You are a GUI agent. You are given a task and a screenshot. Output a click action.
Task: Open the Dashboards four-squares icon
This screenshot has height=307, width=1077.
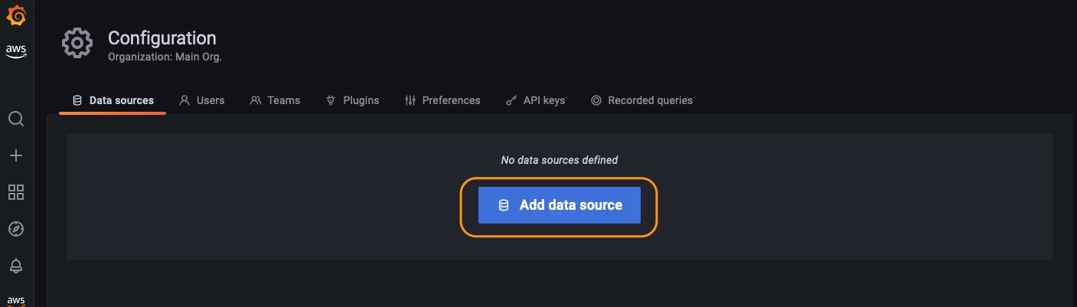coord(16,192)
